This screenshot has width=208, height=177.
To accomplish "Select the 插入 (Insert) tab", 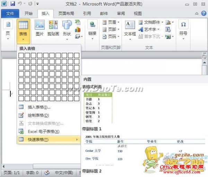I will tap(45, 14).
